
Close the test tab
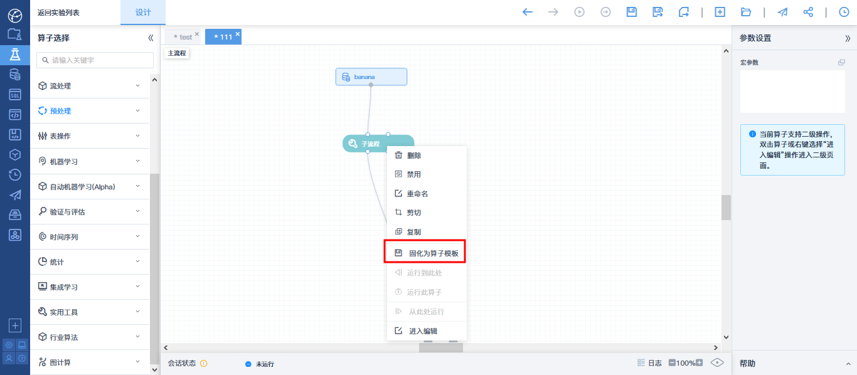point(197,34)
